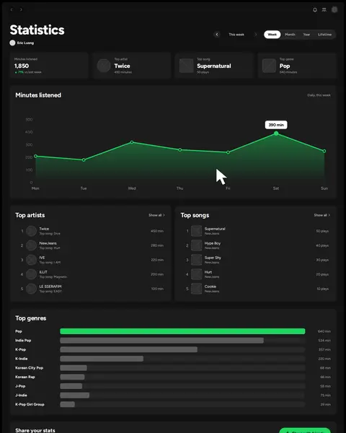Click the Sunday data point on chart
This screenshot has width=346, height=433.
coord(324,151)
